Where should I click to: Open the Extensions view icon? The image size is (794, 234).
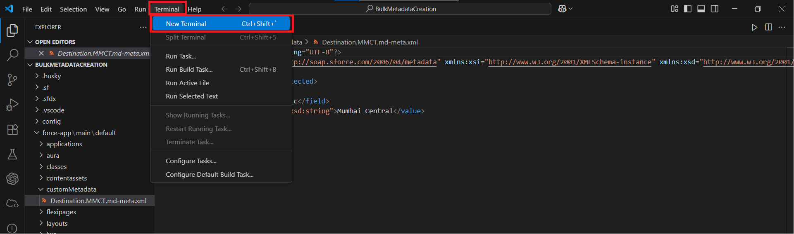[x=12, y=129]
